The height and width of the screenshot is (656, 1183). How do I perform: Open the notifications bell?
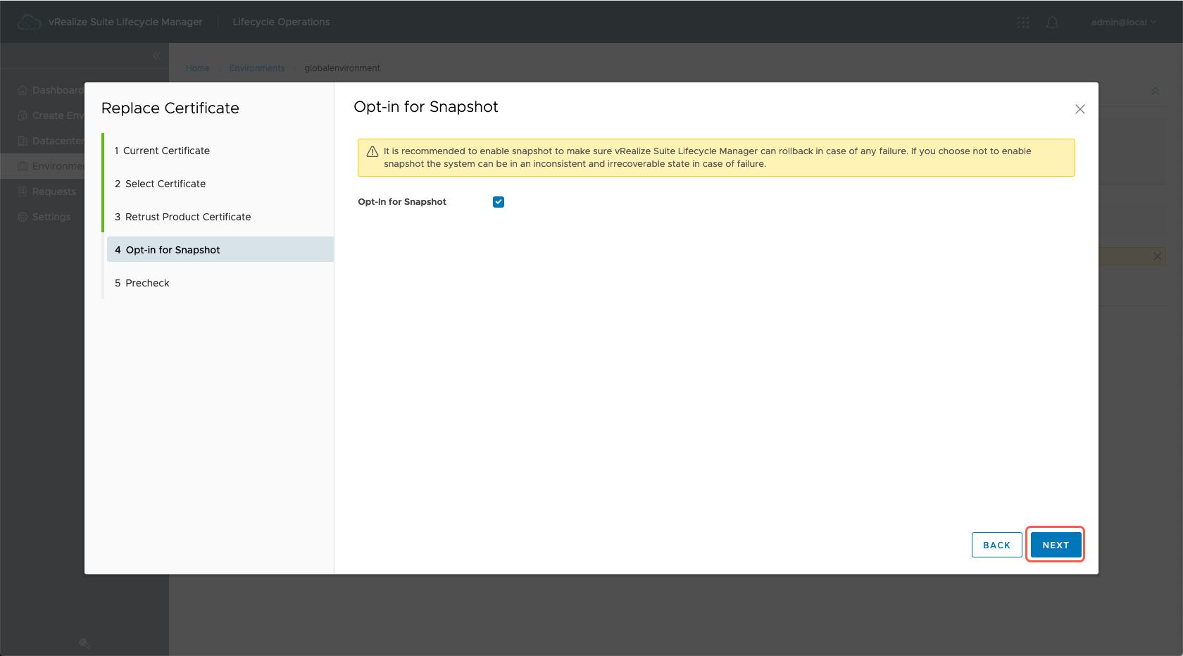[1052, 23]
